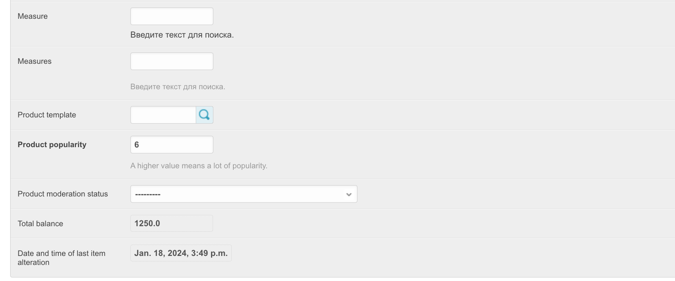Click the higher value popularity help text

199,166
